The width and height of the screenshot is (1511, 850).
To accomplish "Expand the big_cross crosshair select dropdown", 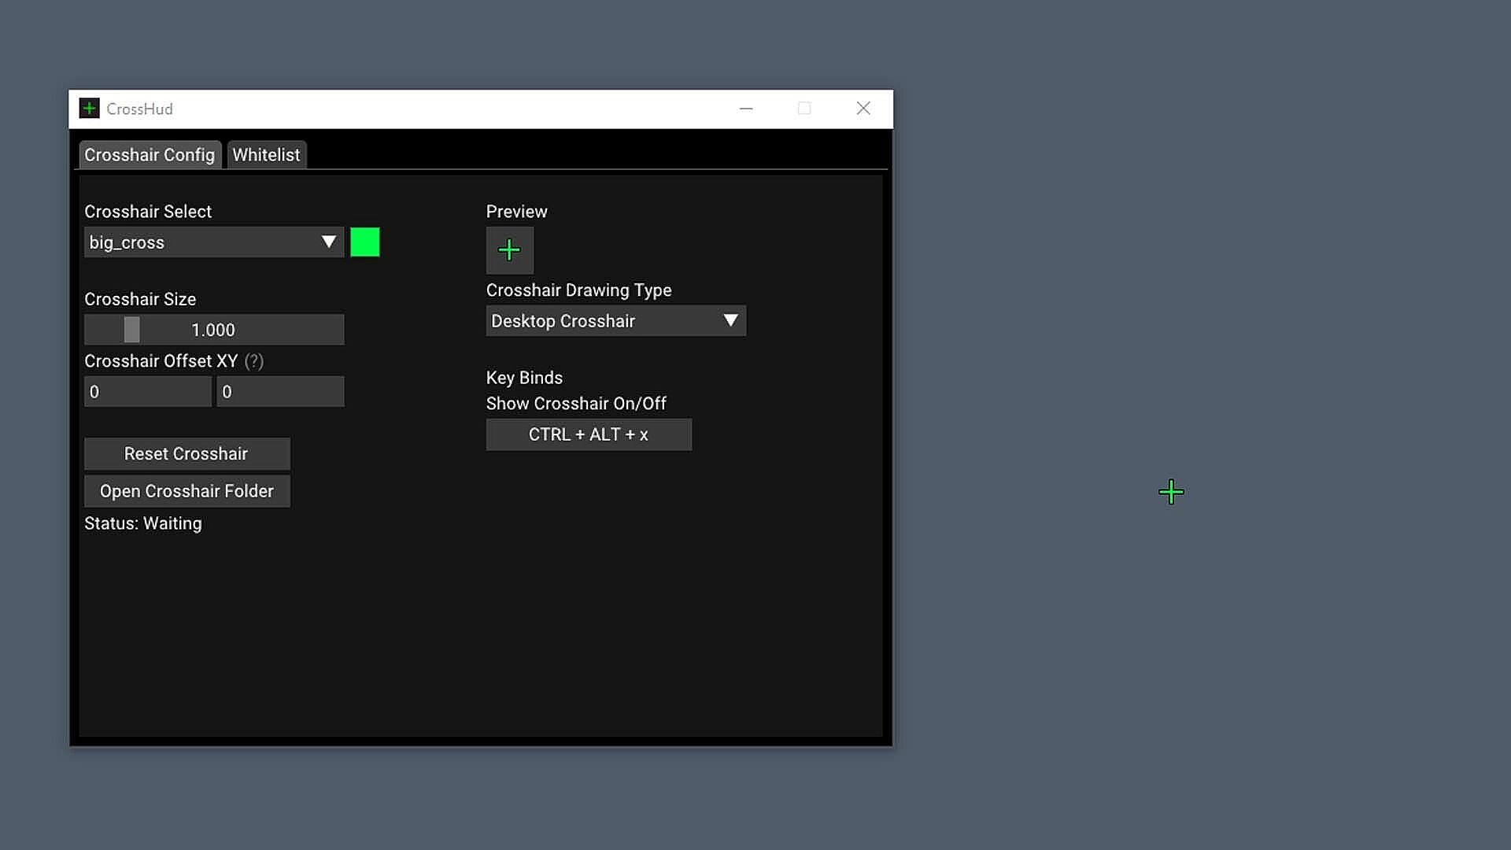I will pos(205,242).
